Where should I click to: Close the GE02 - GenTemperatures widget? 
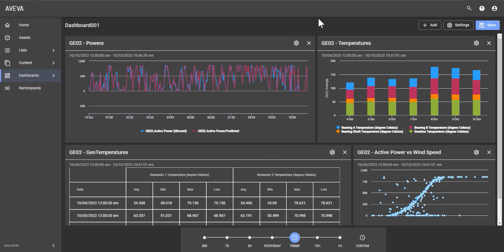click(345, 152)
